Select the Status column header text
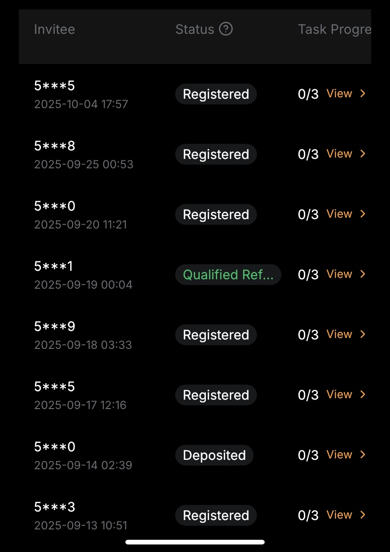This screenshot has width=390, height=552. coord(195,29)
